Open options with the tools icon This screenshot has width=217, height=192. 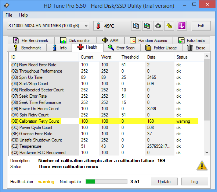(x=169, y=26)
